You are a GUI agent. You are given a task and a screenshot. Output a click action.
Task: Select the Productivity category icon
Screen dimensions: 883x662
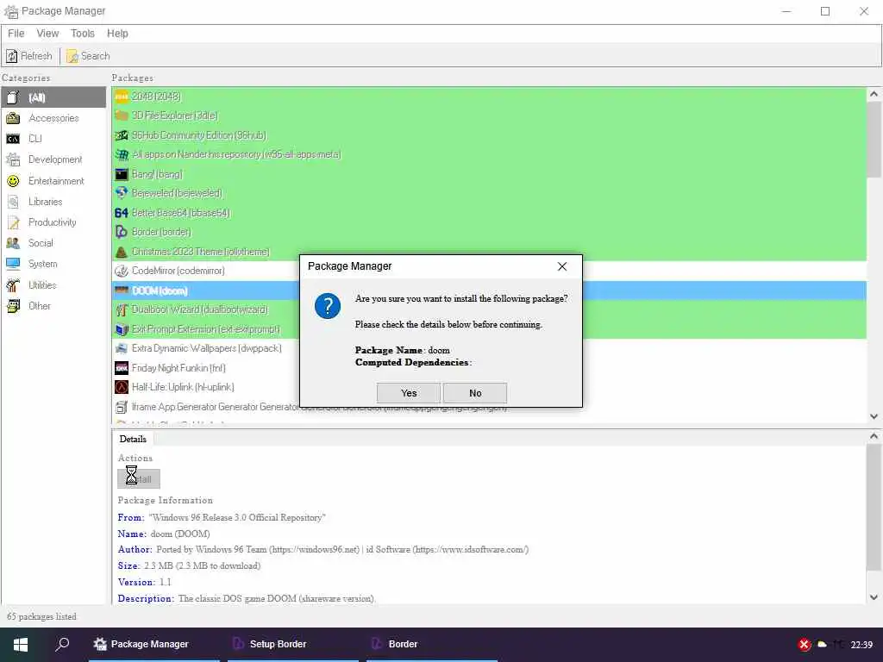tap(13, 222)
